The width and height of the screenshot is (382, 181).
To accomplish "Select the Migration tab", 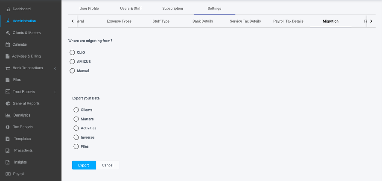I will coord(331,21).
